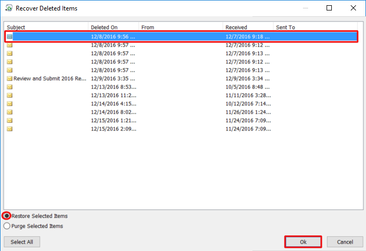The height and width of the screenshot is (251, 366).
Task: Click envelope icon of 12/13/2016 8:53 item
Action: click(x=9, y=87)
